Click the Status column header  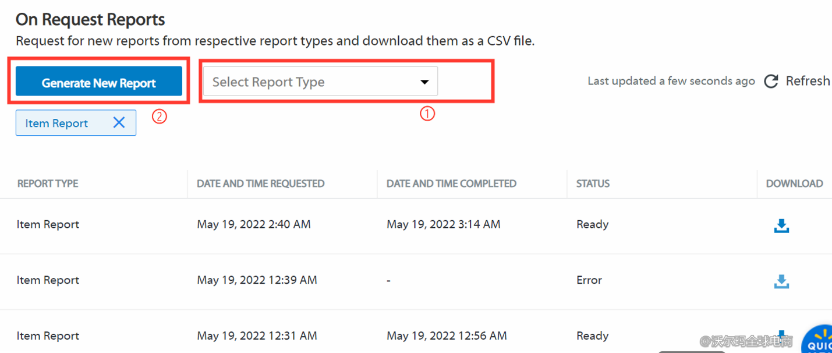tap(592, 183)
